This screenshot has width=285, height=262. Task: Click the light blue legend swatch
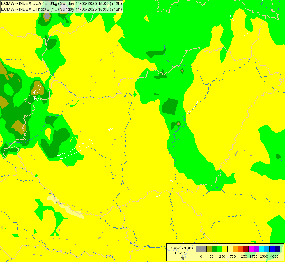(x=267, y=249)
